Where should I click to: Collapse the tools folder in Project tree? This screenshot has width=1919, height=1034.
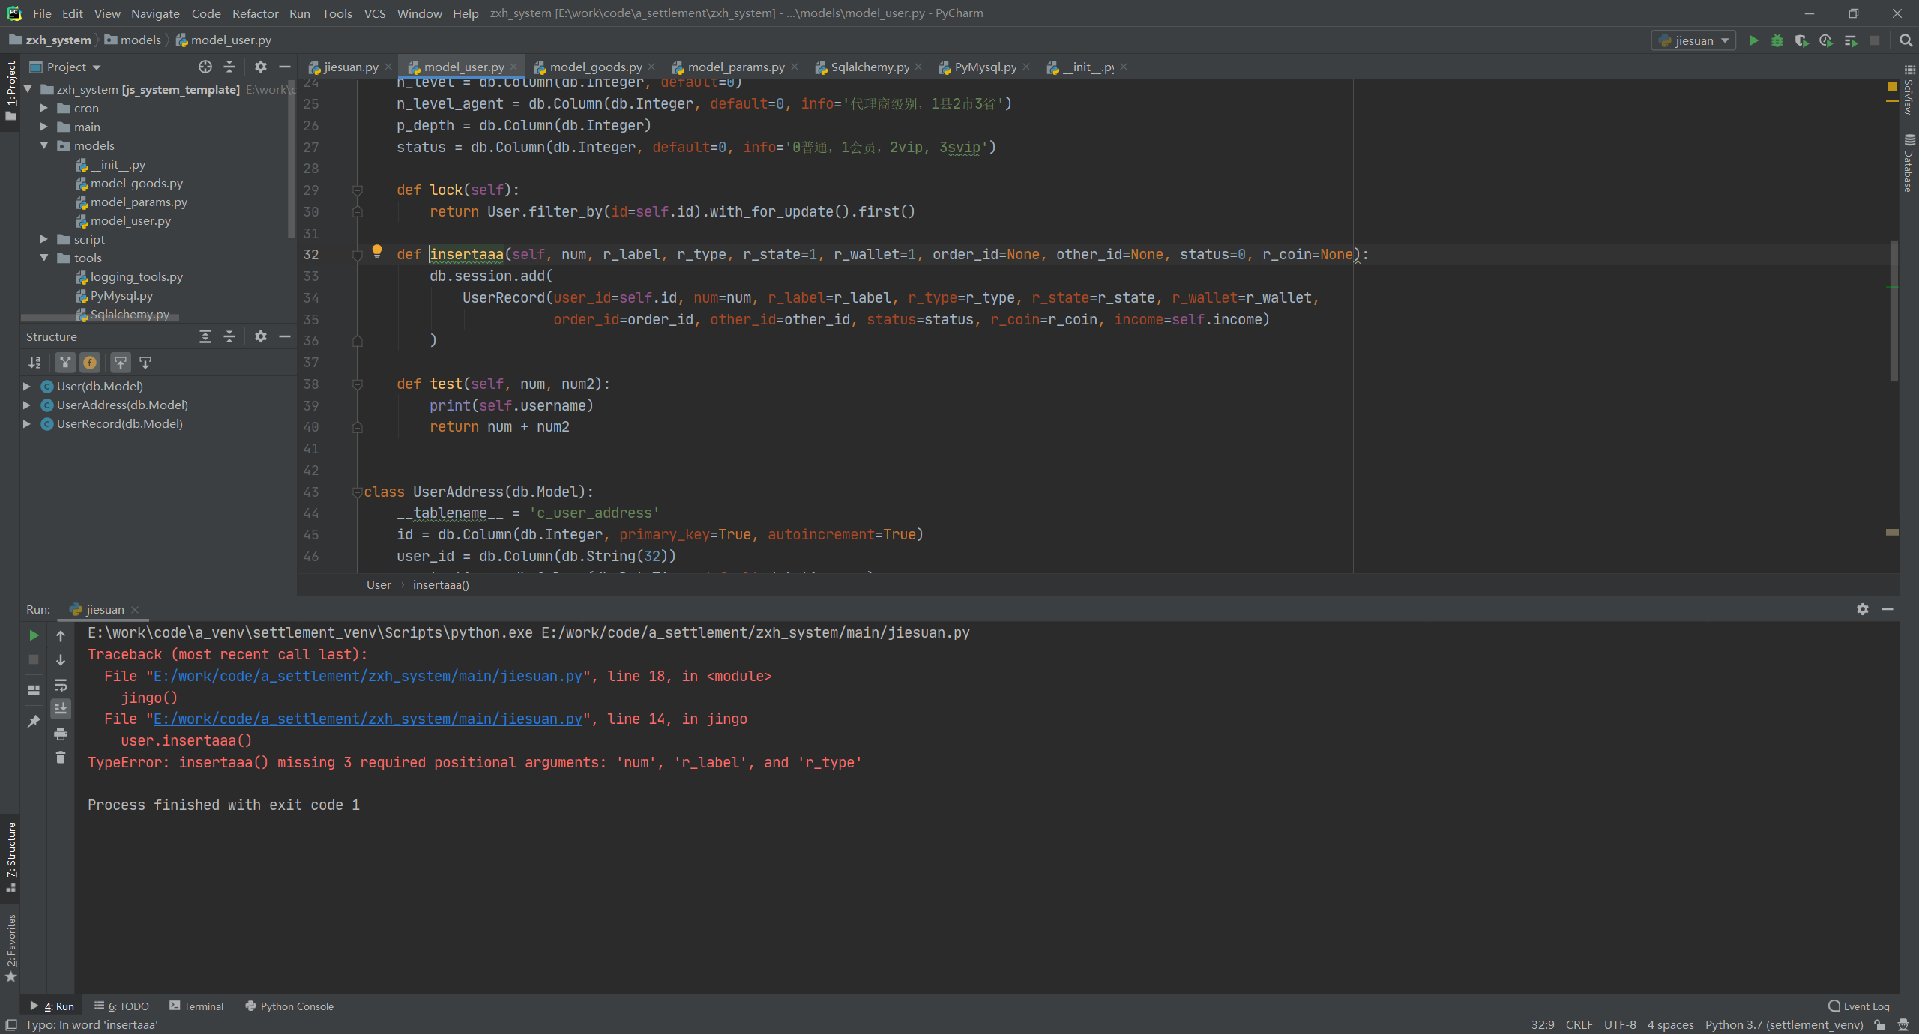point(44,258)
